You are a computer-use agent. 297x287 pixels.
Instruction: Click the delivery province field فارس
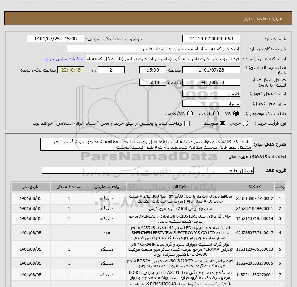coord(211,94)
